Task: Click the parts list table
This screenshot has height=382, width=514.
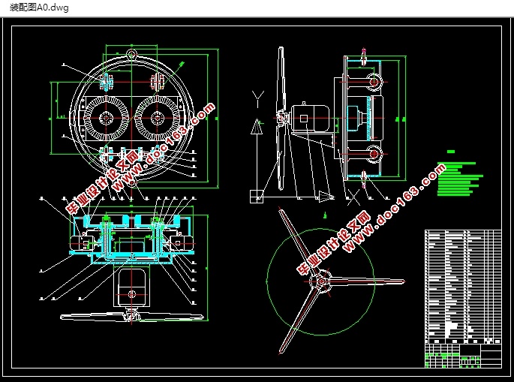Action: click(461, 285)
